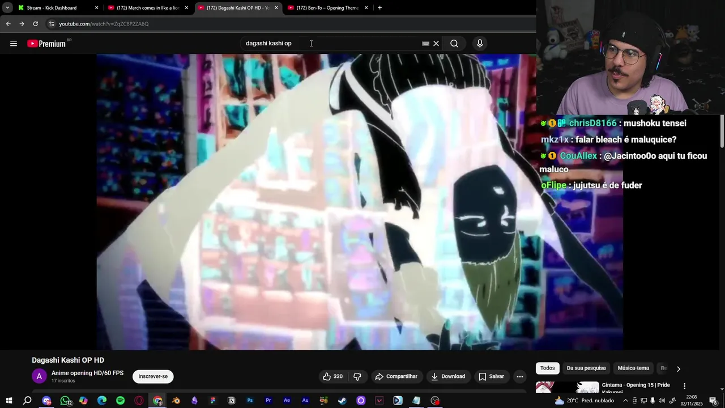Start voice search with the microphone

(x=480, y=44)
